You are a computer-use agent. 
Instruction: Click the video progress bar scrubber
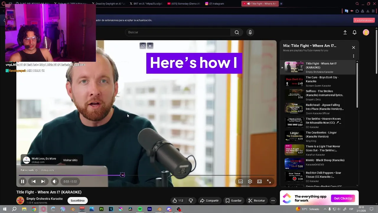click(123, 175)
